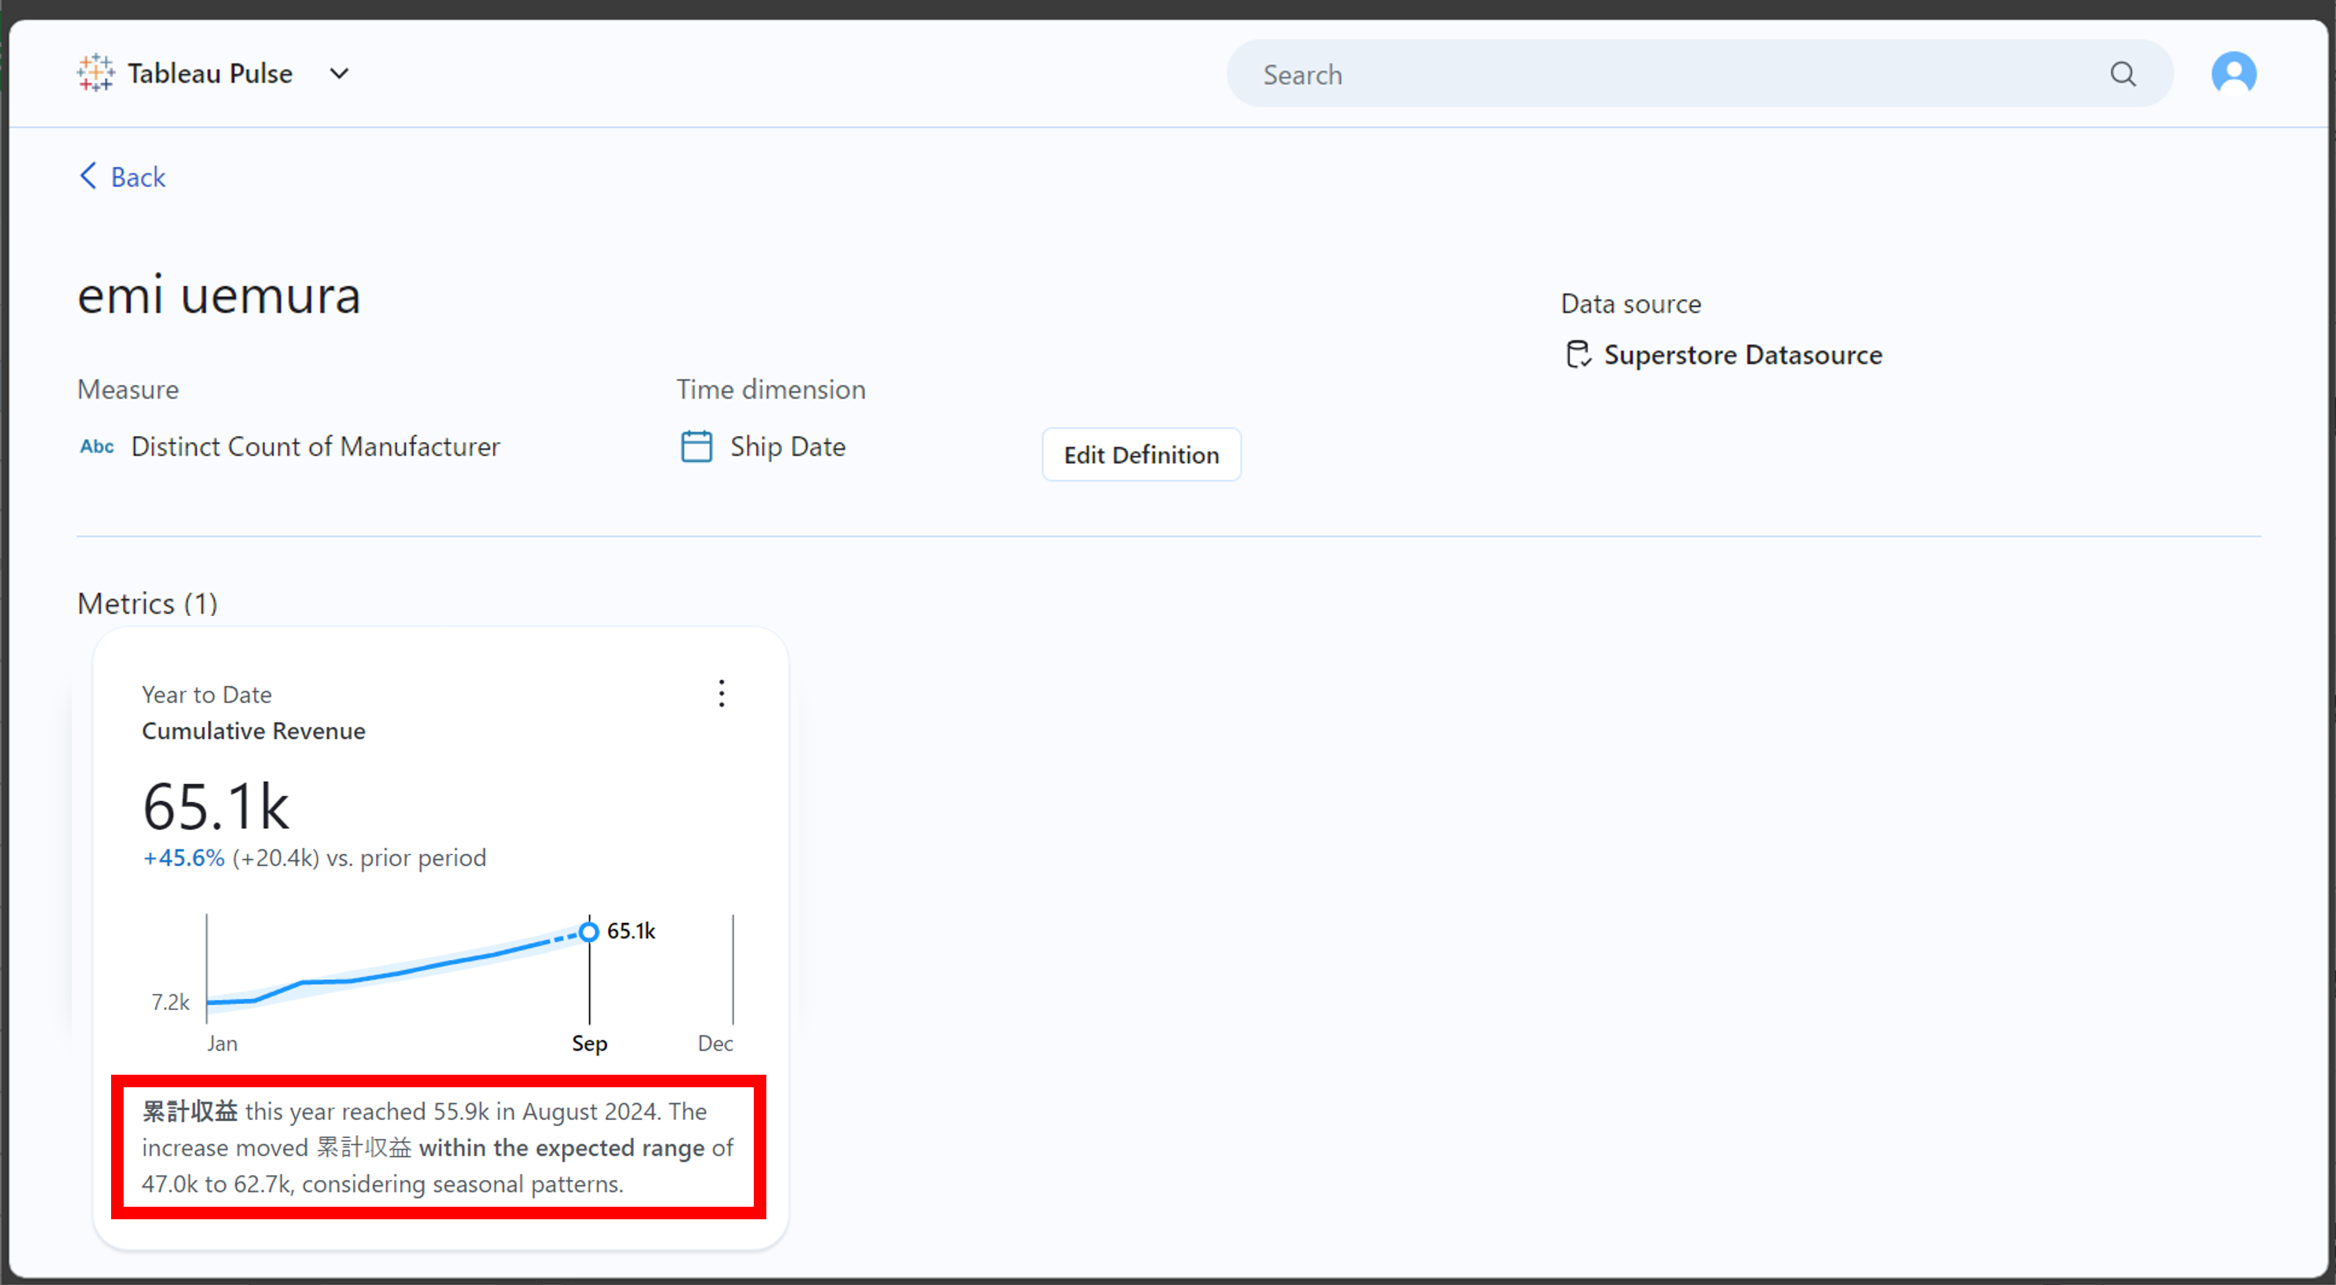Click the magnifying glass search icon
Viewport: 2336px width, 1285px height.
[x=2123, y=73]
